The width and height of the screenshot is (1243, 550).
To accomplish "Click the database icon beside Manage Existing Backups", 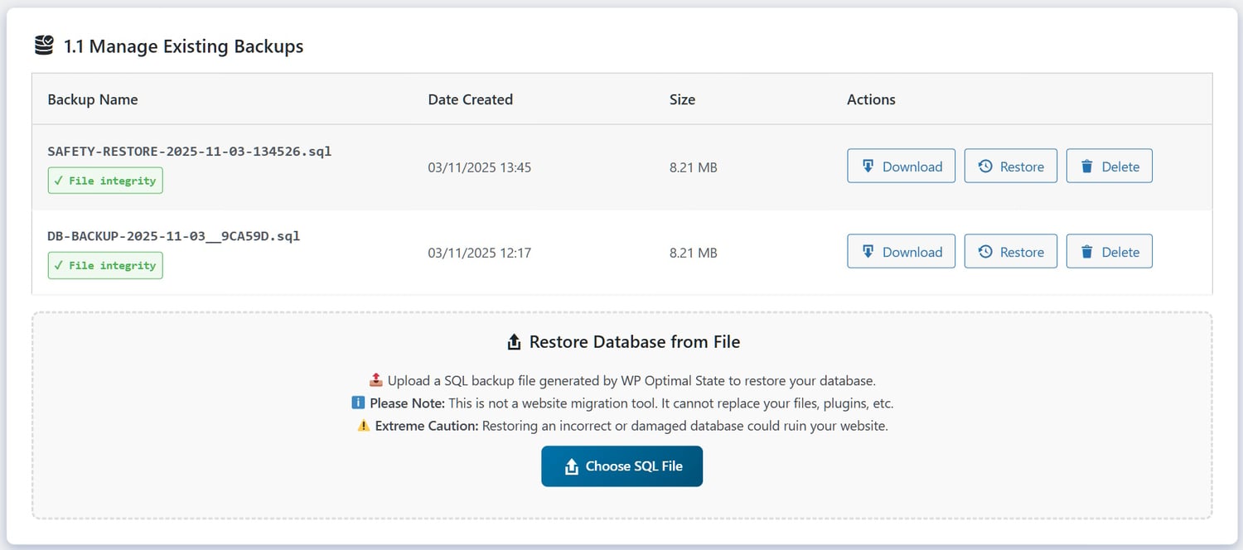I will point(44,46).
